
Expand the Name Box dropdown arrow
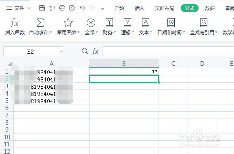click(61, 52)
